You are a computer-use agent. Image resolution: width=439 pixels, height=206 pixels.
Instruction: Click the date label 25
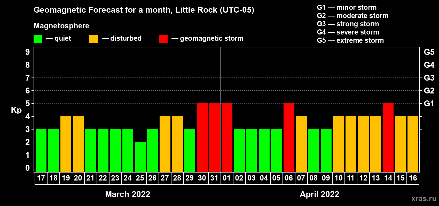[x=140, y=178]
